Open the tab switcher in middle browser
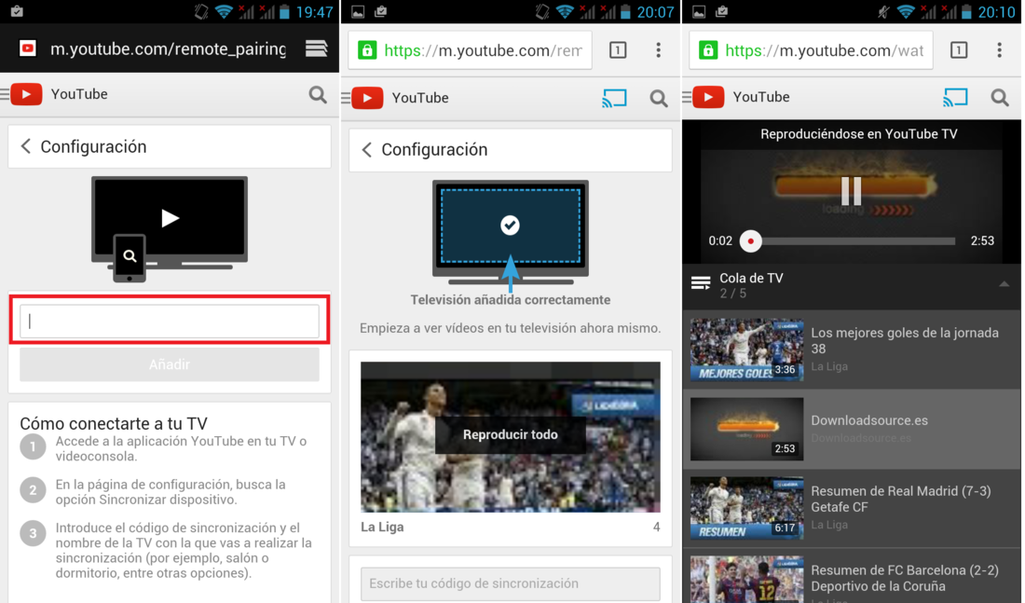The width and height of the screenshot is (1025, 603). tap(618, 50)
